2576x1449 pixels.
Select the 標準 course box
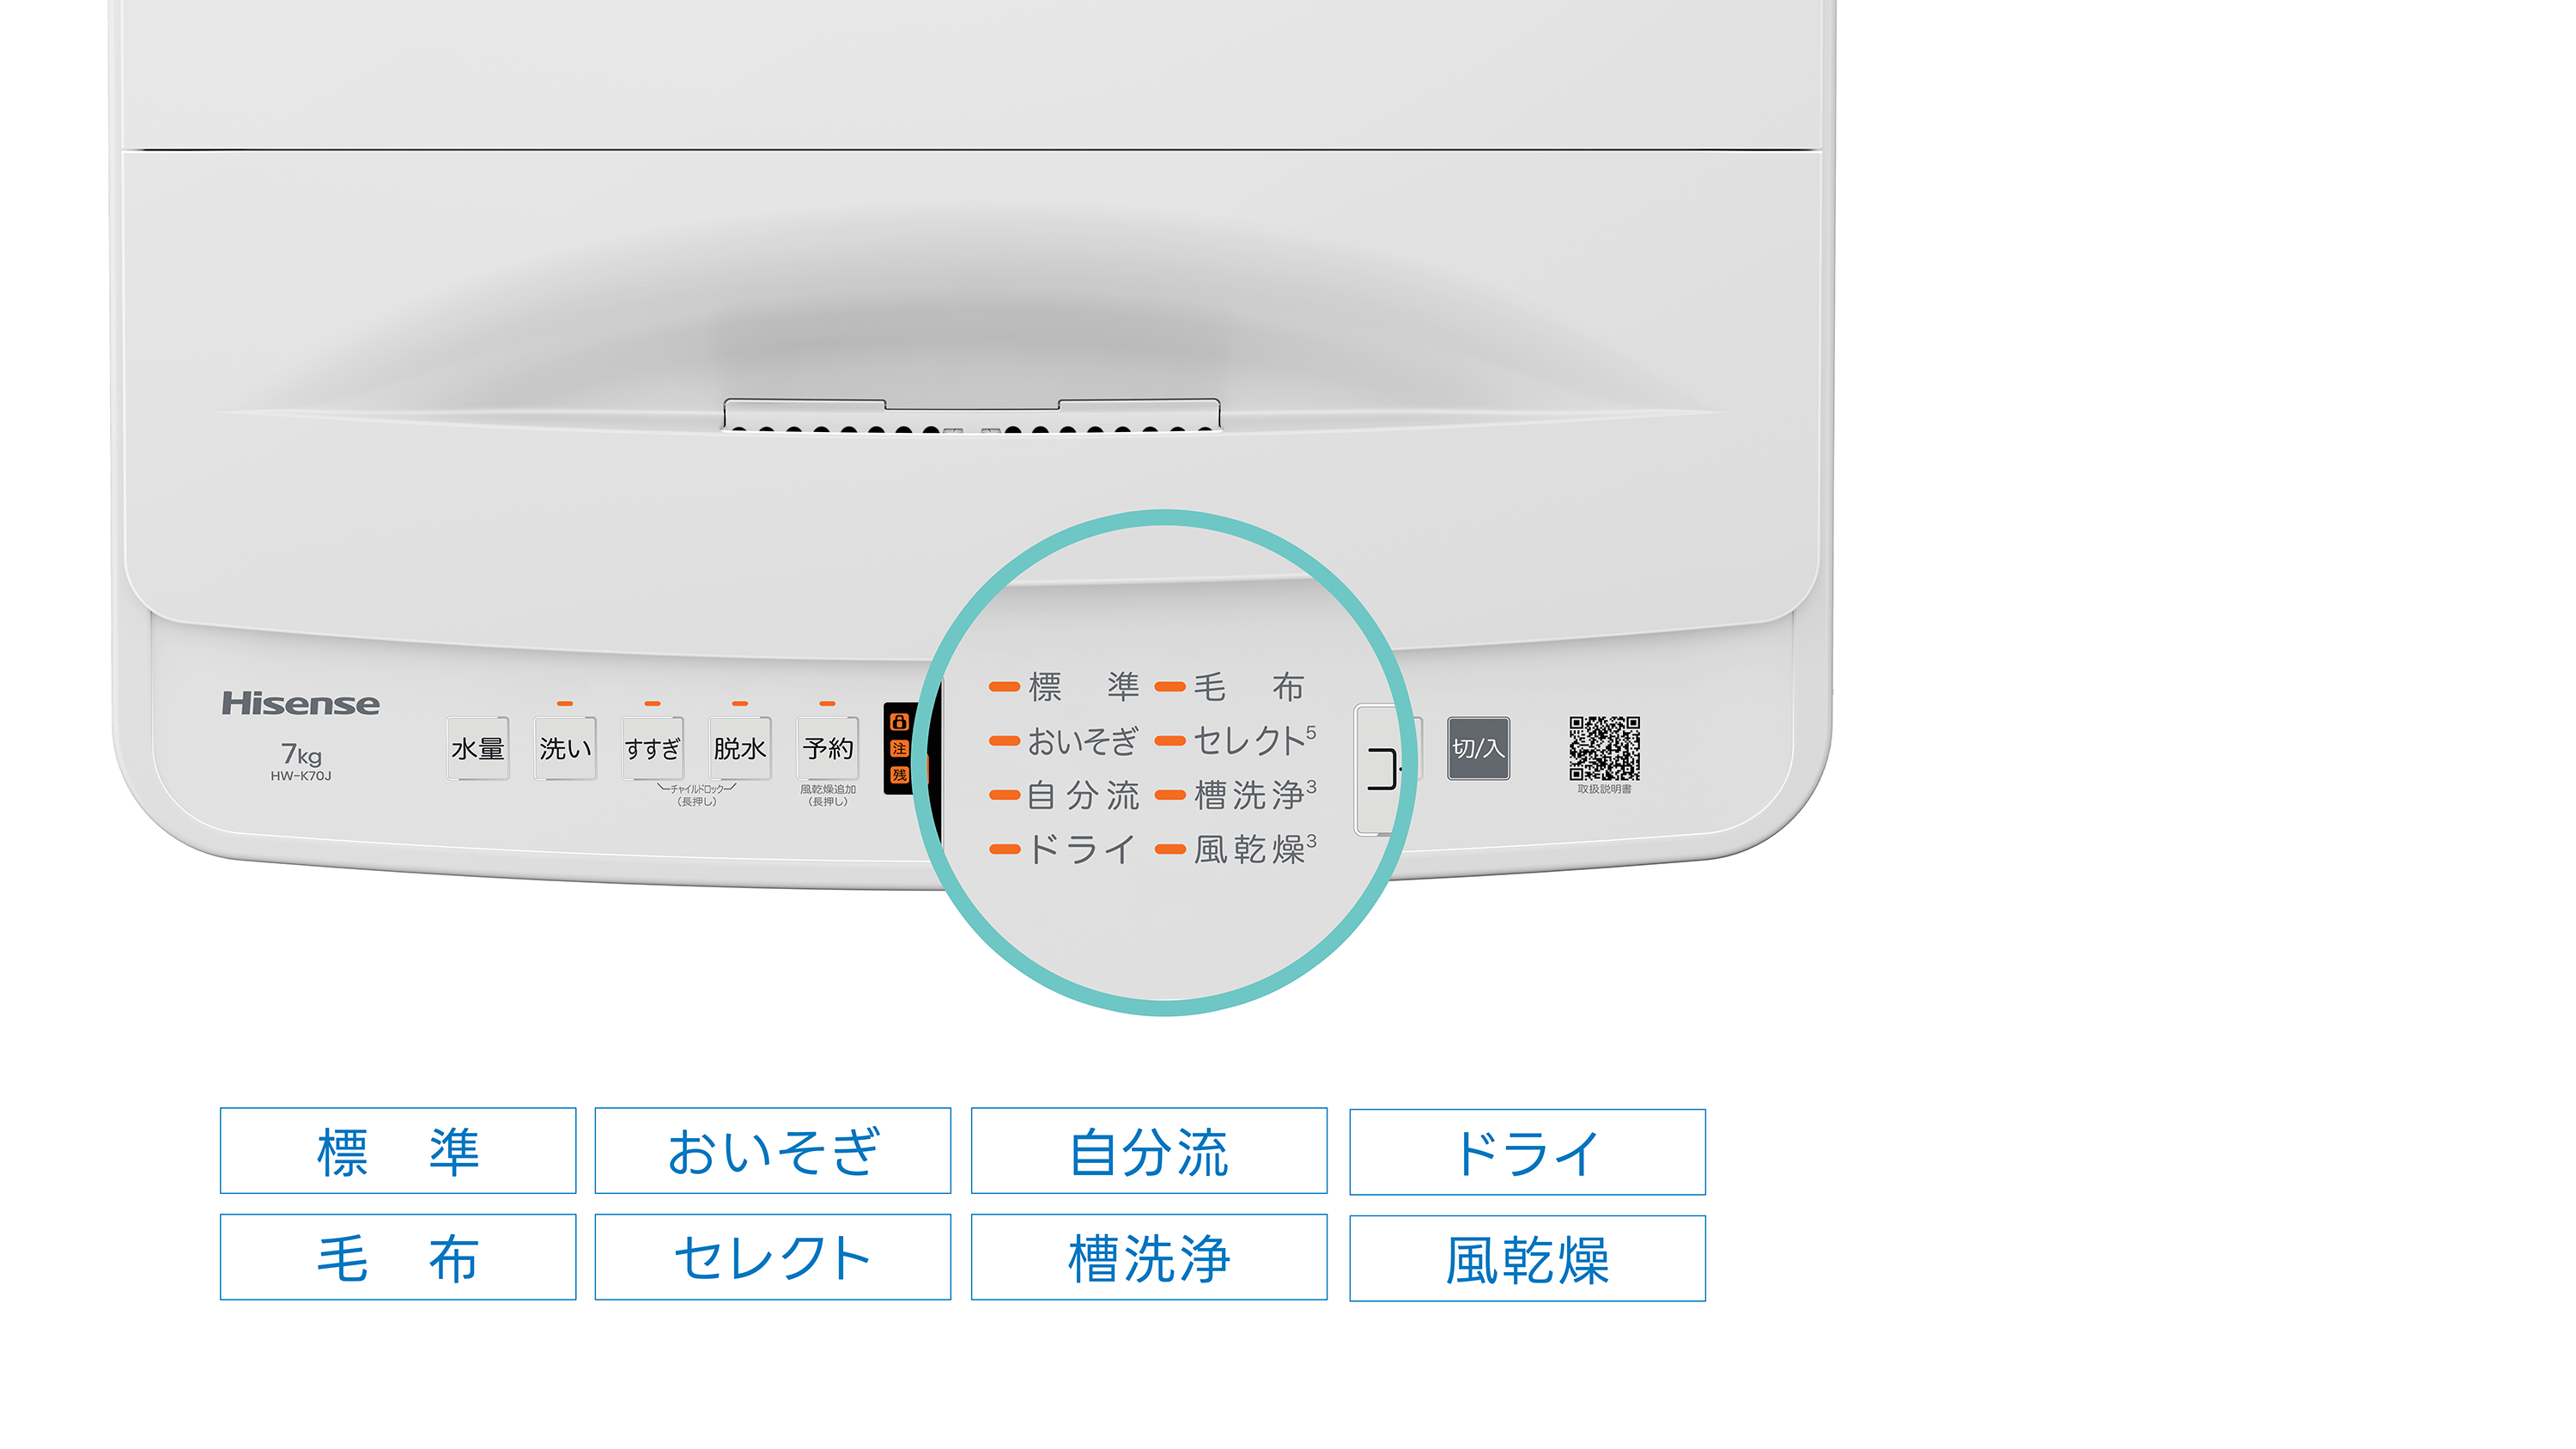pyautogui.click(x=398, y=1150)
